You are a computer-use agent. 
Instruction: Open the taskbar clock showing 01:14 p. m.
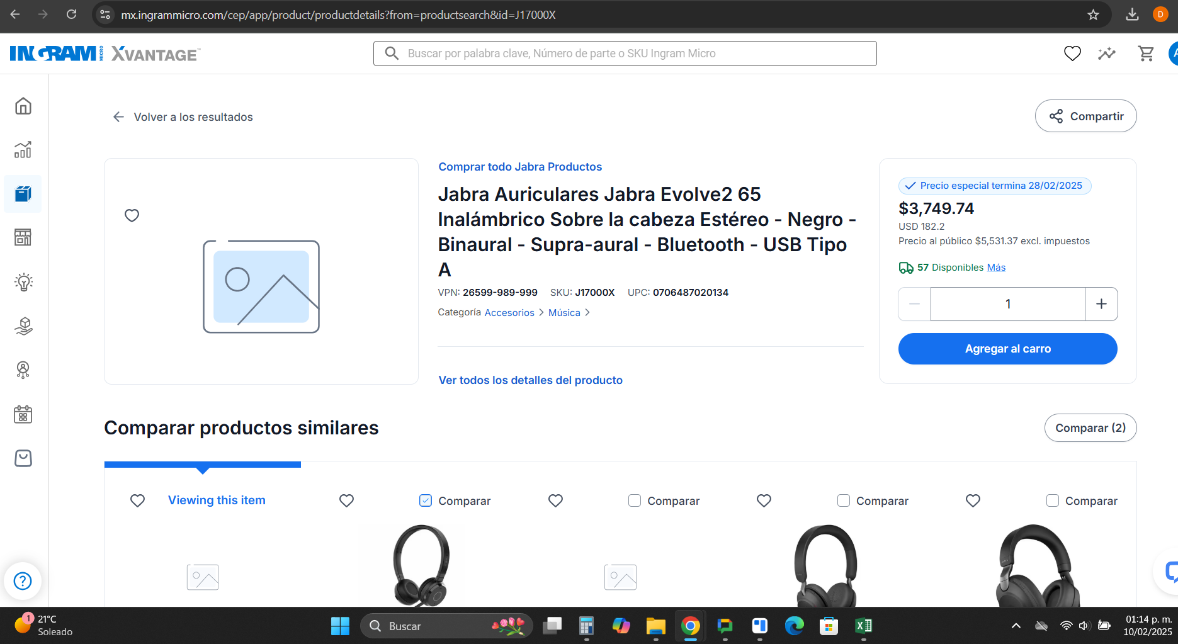[1148, 625]
